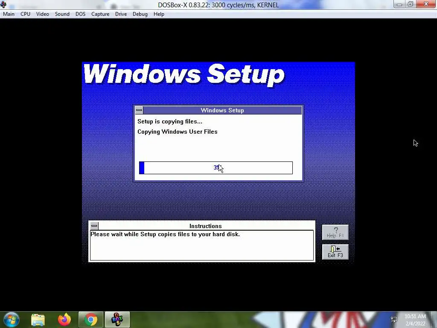The image size is (437, 328).
Task: Open the Capture menu
Action: pos(100,14)
